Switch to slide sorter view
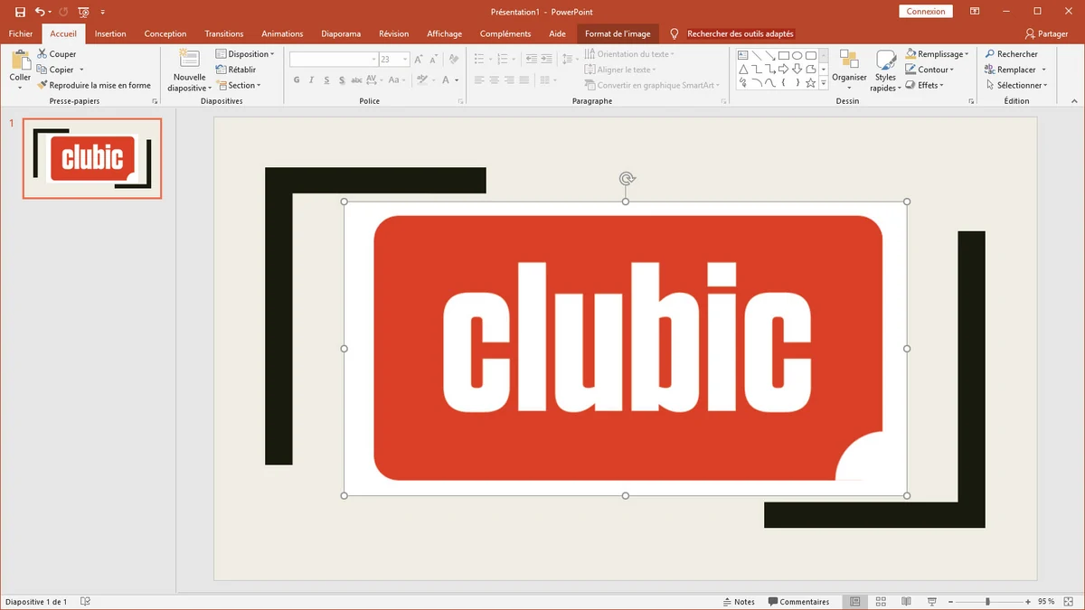 881,602
